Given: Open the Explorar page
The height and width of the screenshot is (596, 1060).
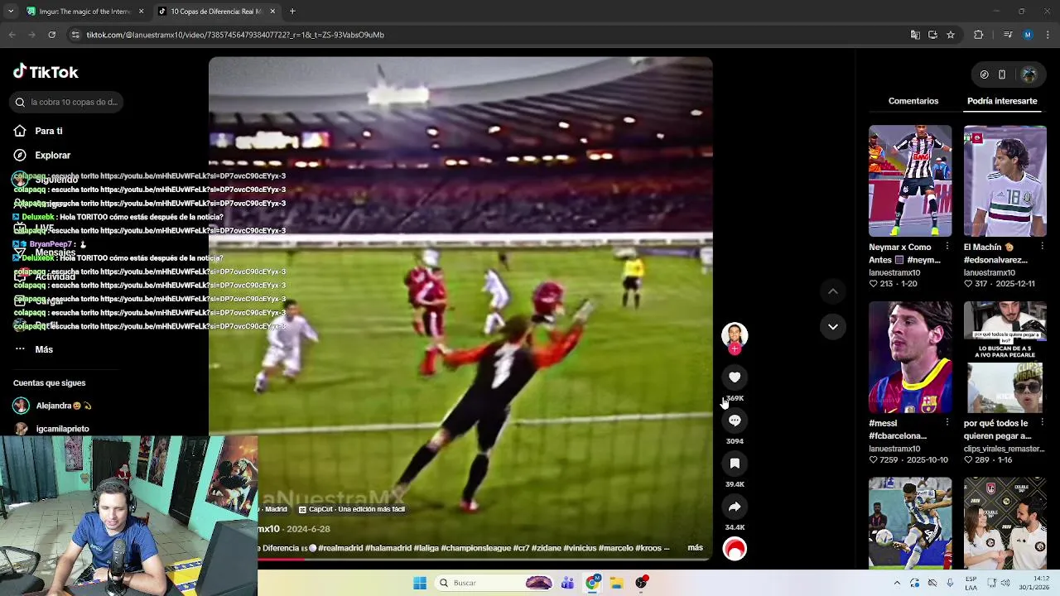Looking at the screenshot, I should (x=42, y=155).
